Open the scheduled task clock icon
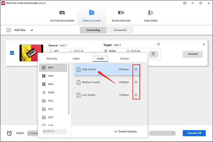This screenshot has height=142, width=213. pos(9,133)
